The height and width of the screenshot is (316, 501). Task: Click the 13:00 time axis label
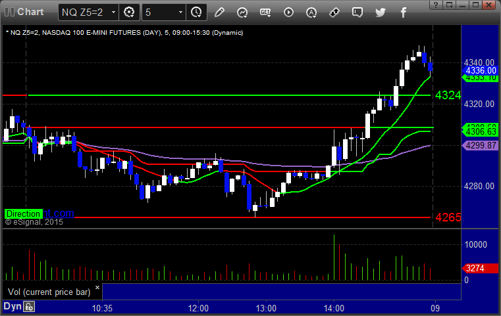pyautogui.click(x=266, y=308)
